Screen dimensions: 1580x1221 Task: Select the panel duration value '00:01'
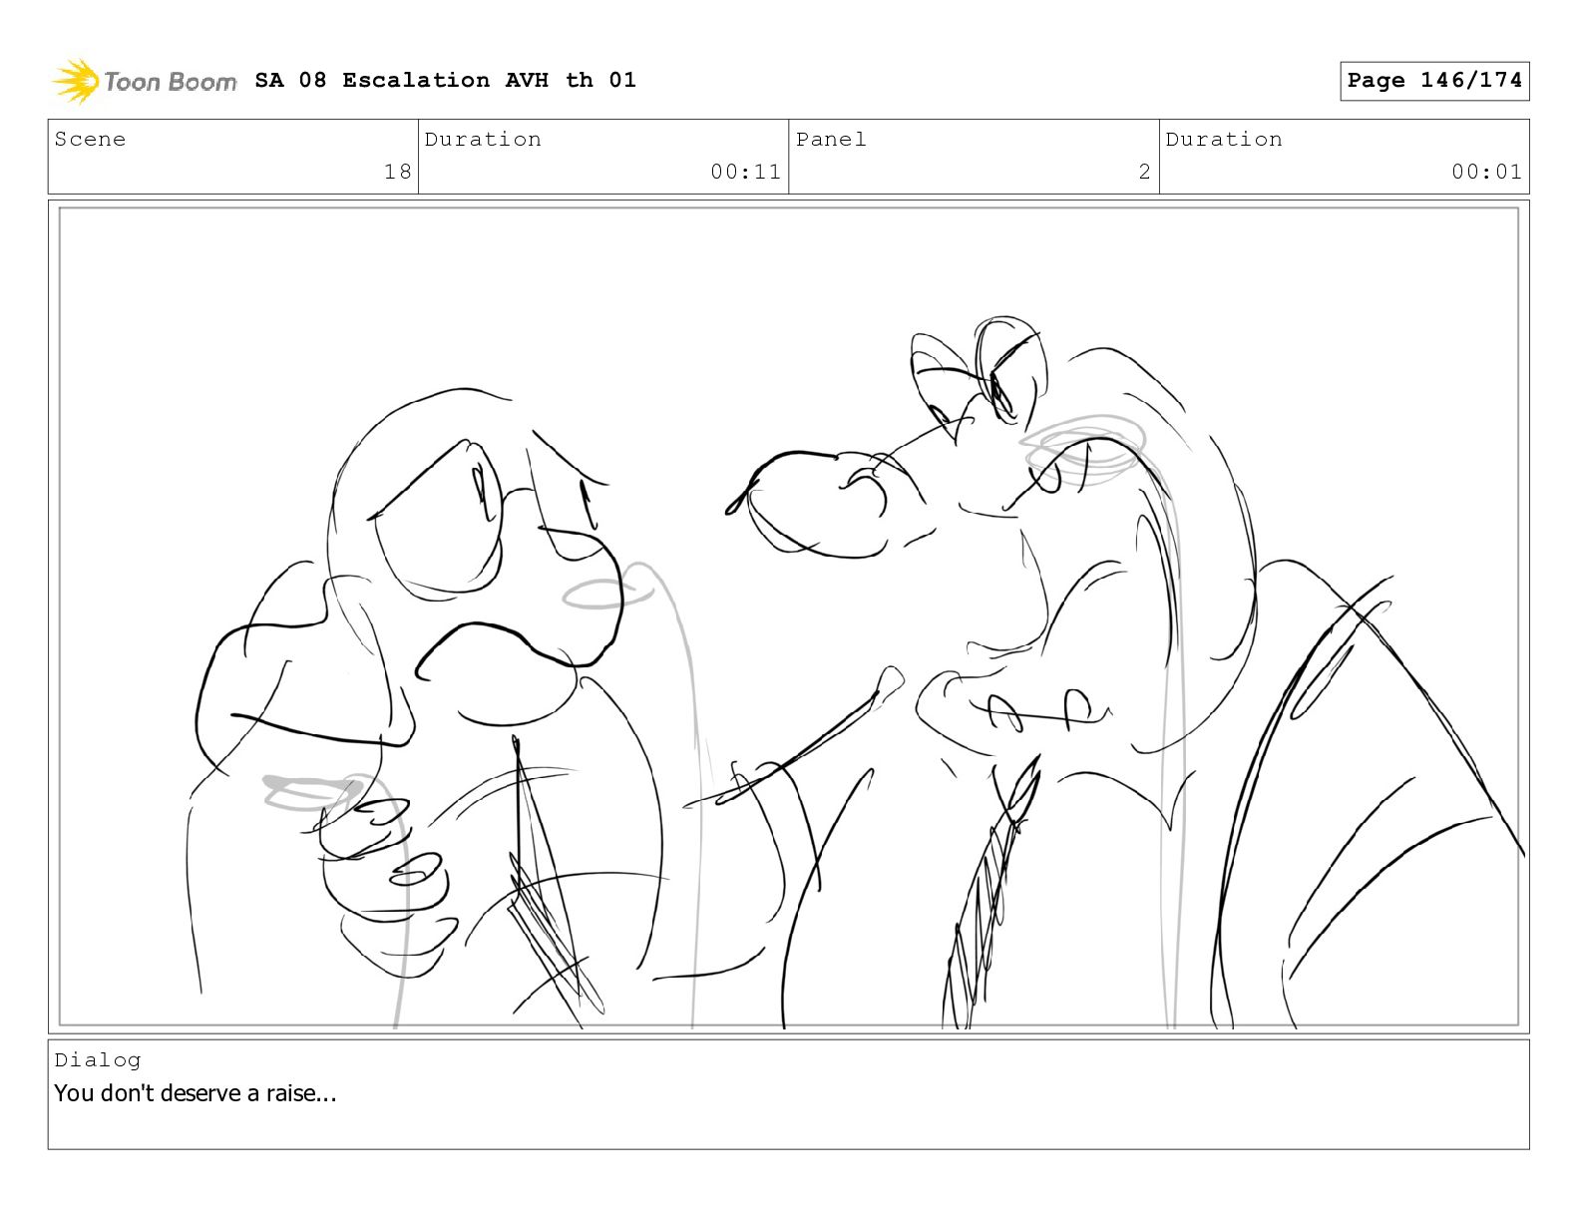[x=1486, y=172]
